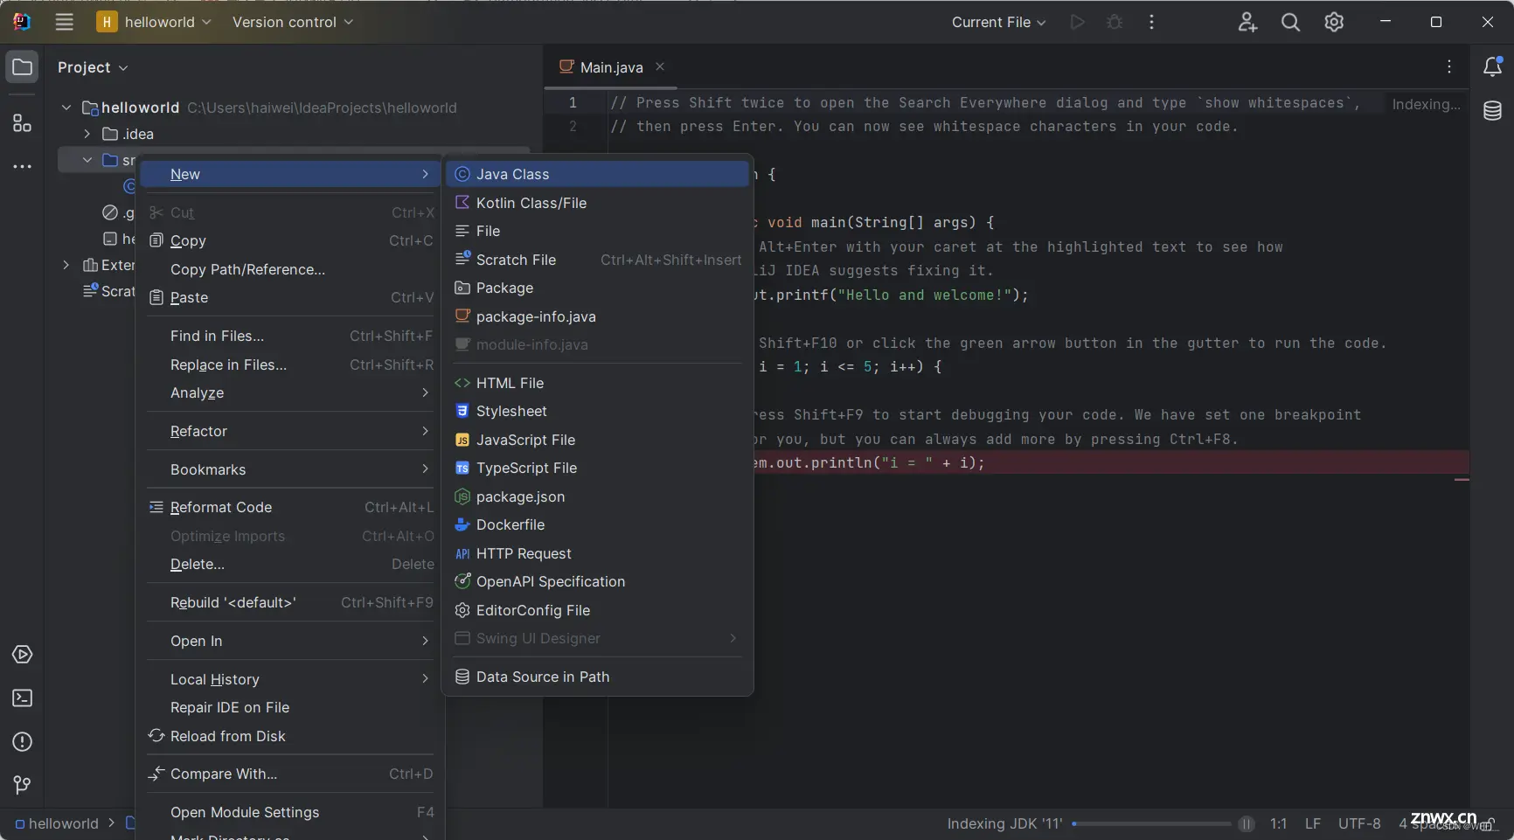The height and width of the screenshot is (840, 1514).
Task: Open the Project tool window icon
Action: pos(22,67)
